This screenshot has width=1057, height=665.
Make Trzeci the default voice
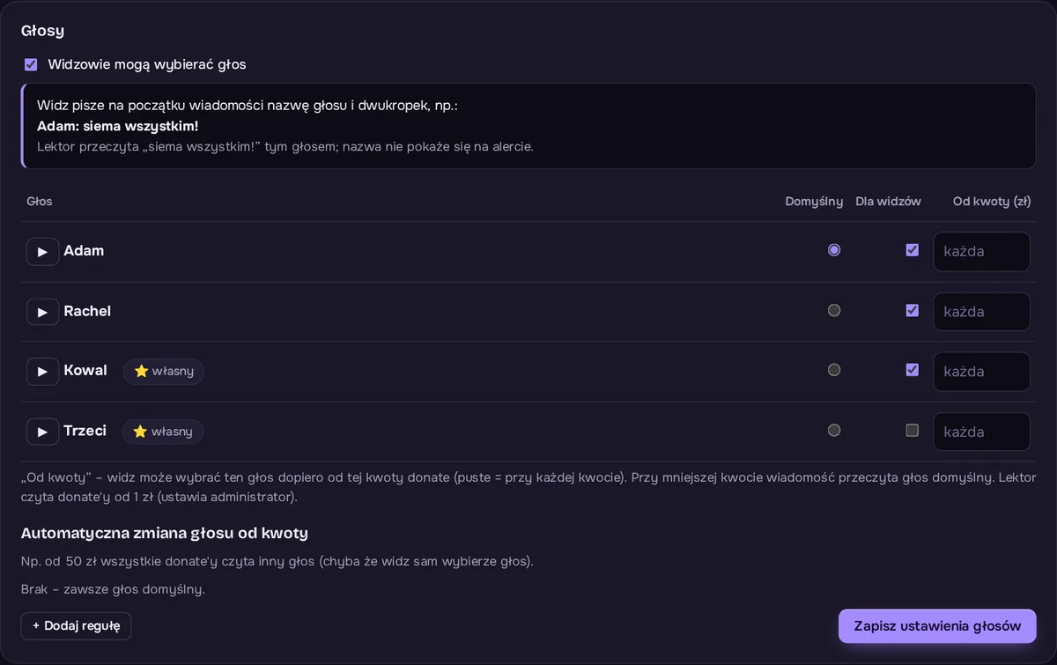[x=834, y=431]
